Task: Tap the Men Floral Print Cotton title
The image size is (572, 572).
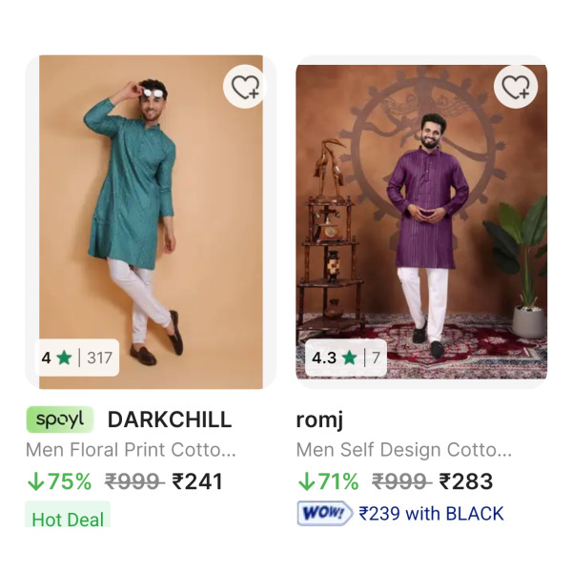Action: [x=131, y=450]
